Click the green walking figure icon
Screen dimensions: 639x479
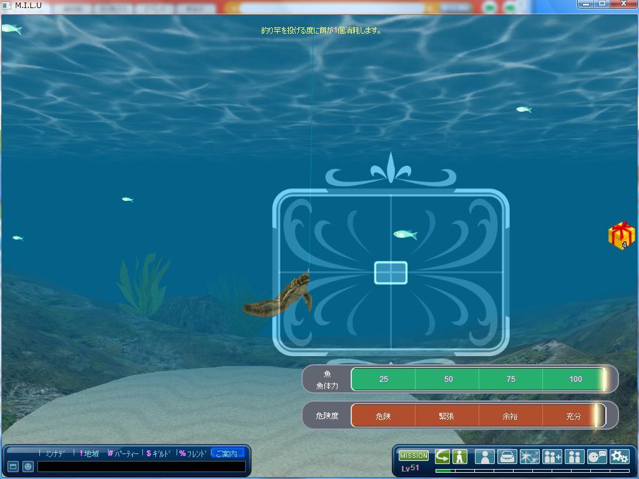(460, 457)
